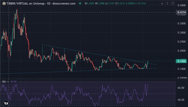
Task: Click the RSI value 47.92
Action: (14, 82)
